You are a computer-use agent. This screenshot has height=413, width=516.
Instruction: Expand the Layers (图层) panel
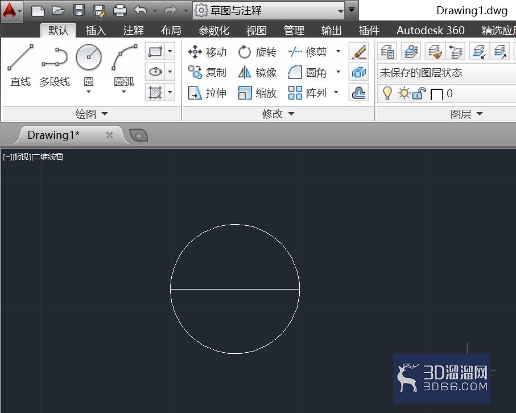[x=467, y=114]
